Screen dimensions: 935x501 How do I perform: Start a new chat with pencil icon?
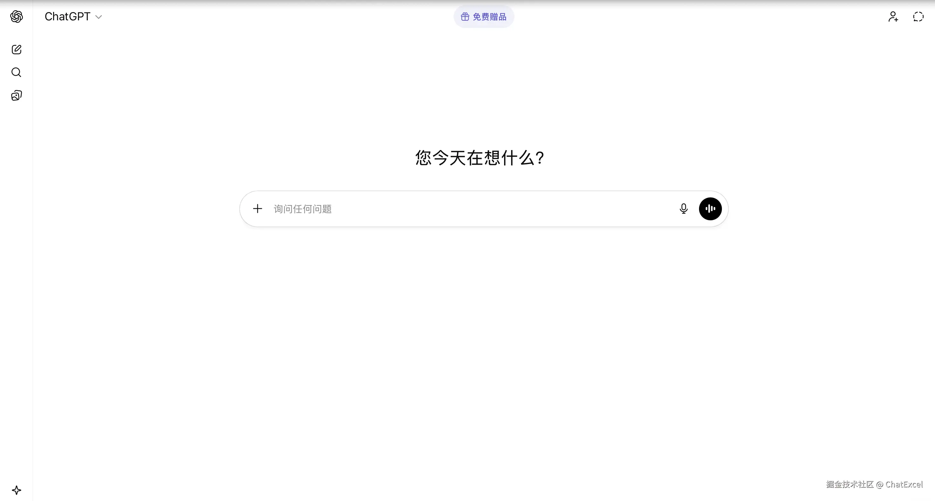pos(16,49)
